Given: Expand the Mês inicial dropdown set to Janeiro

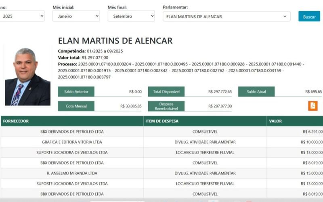Looking at the screenshot, I should point(76,16).
